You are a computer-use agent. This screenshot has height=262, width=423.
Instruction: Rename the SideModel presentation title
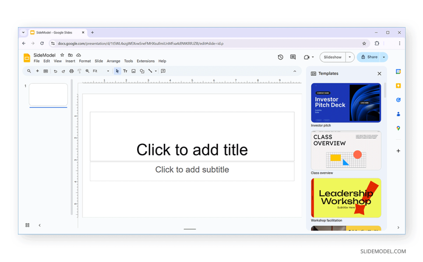point(45,55)
